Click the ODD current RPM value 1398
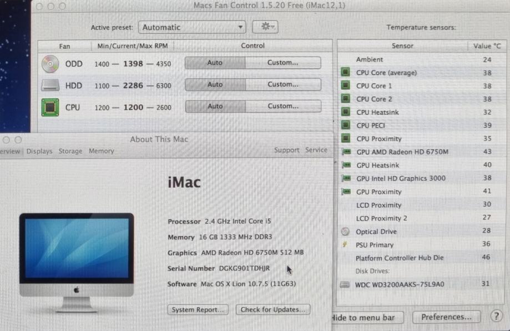 click(x=133, y=63)
